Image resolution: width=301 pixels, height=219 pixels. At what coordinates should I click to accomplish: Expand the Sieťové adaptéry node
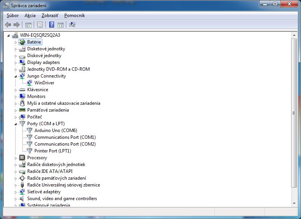pyautogui.click(x=16, y=192)
